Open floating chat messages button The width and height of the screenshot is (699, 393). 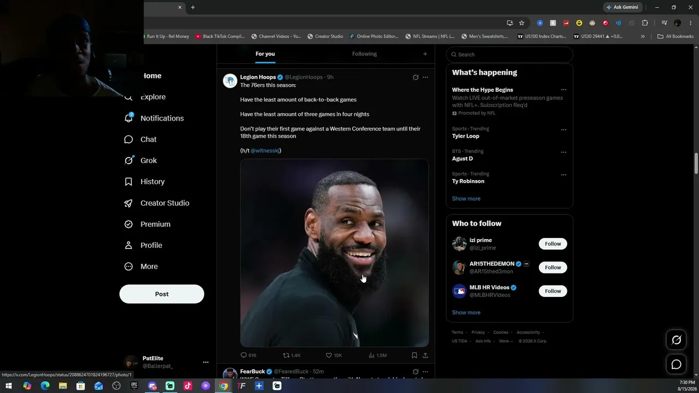(676, 364)
